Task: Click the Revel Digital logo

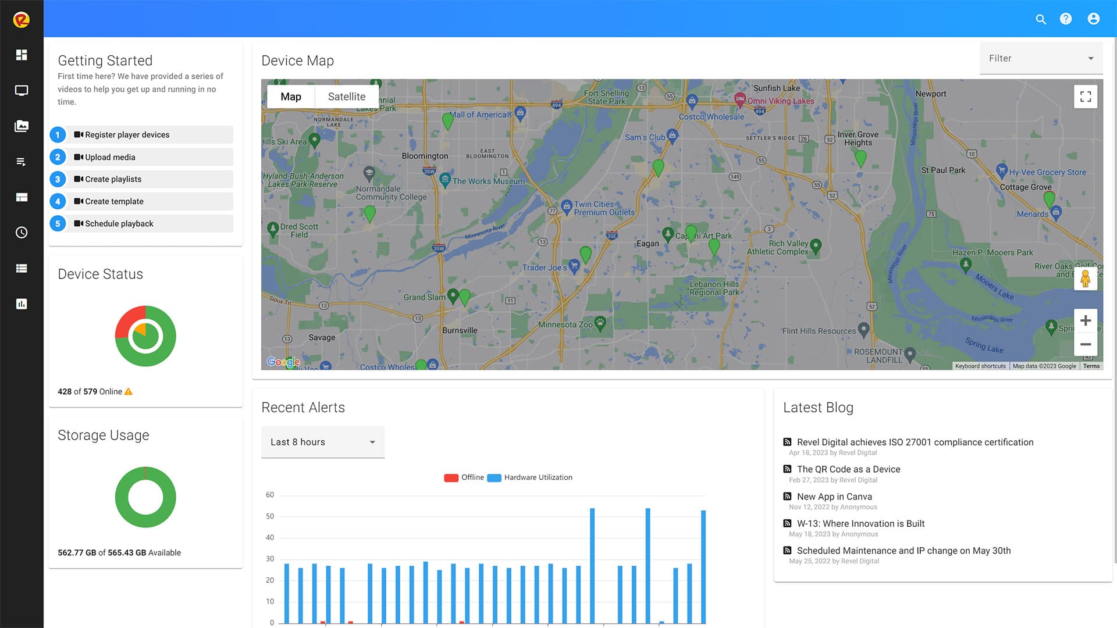Action: click(x=22, y=18)
